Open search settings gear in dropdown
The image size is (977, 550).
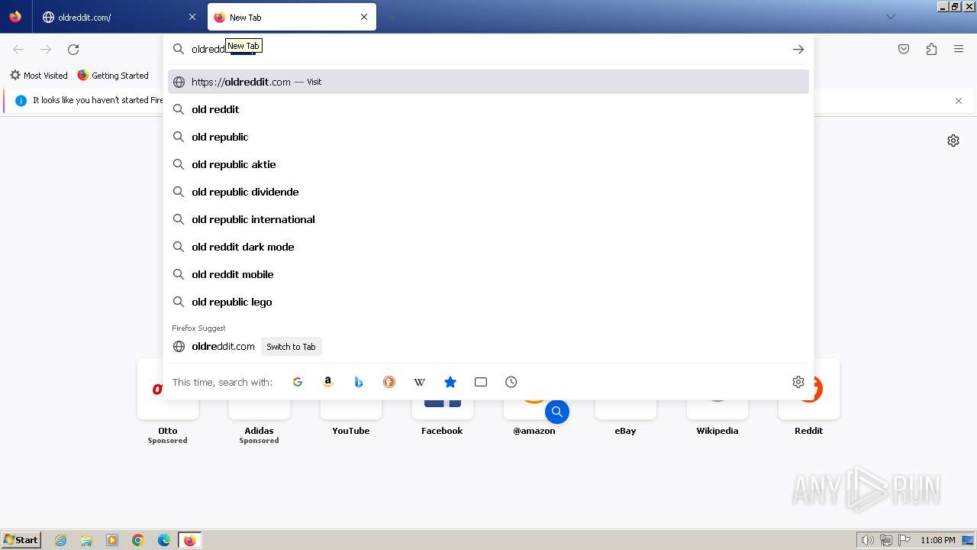tap(798, 382)
